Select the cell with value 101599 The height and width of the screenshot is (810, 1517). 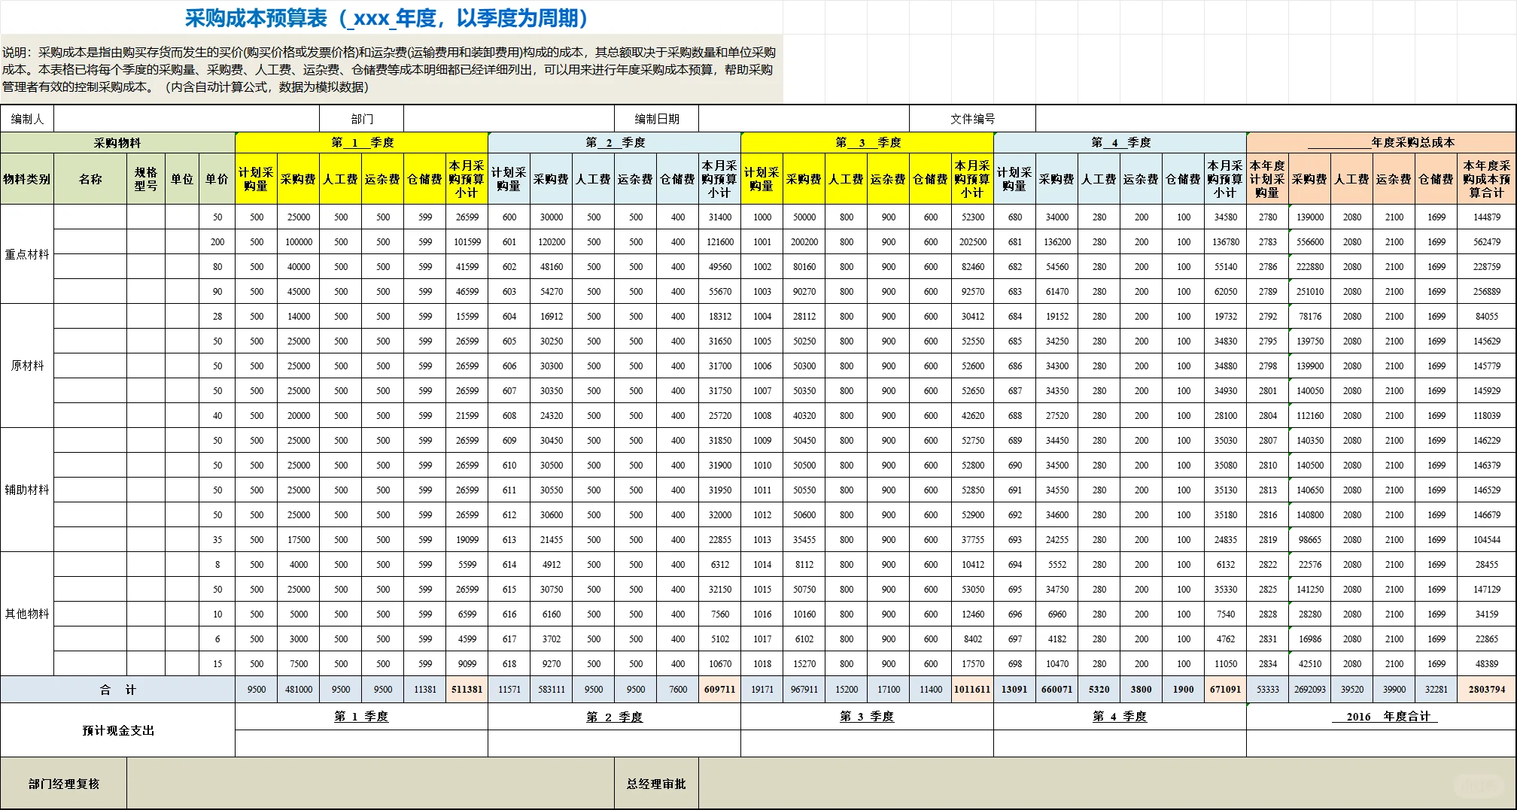pyautogui.click(x=467, y=242)
